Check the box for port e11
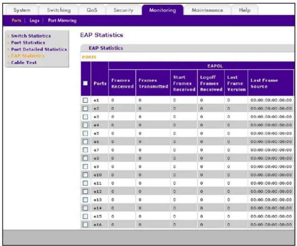 pyautogui.click(x=85, y=183)
